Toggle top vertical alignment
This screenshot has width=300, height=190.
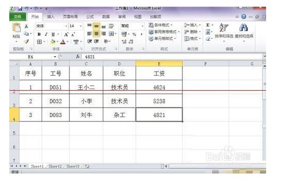[89, 26]
